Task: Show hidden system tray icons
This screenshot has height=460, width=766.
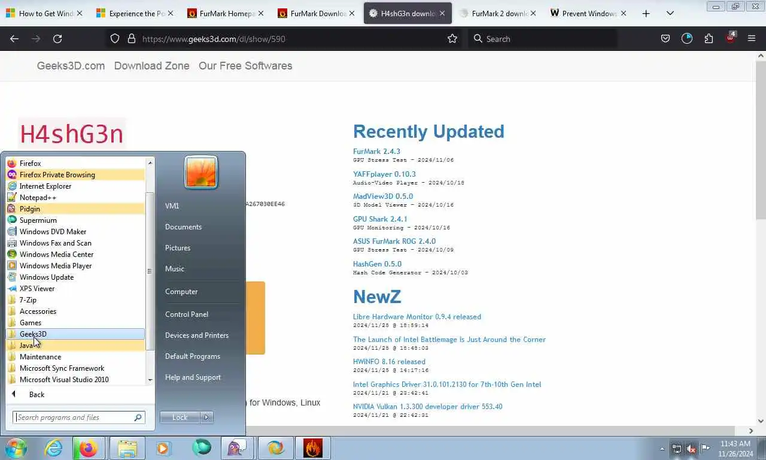Action: [662, 449]
